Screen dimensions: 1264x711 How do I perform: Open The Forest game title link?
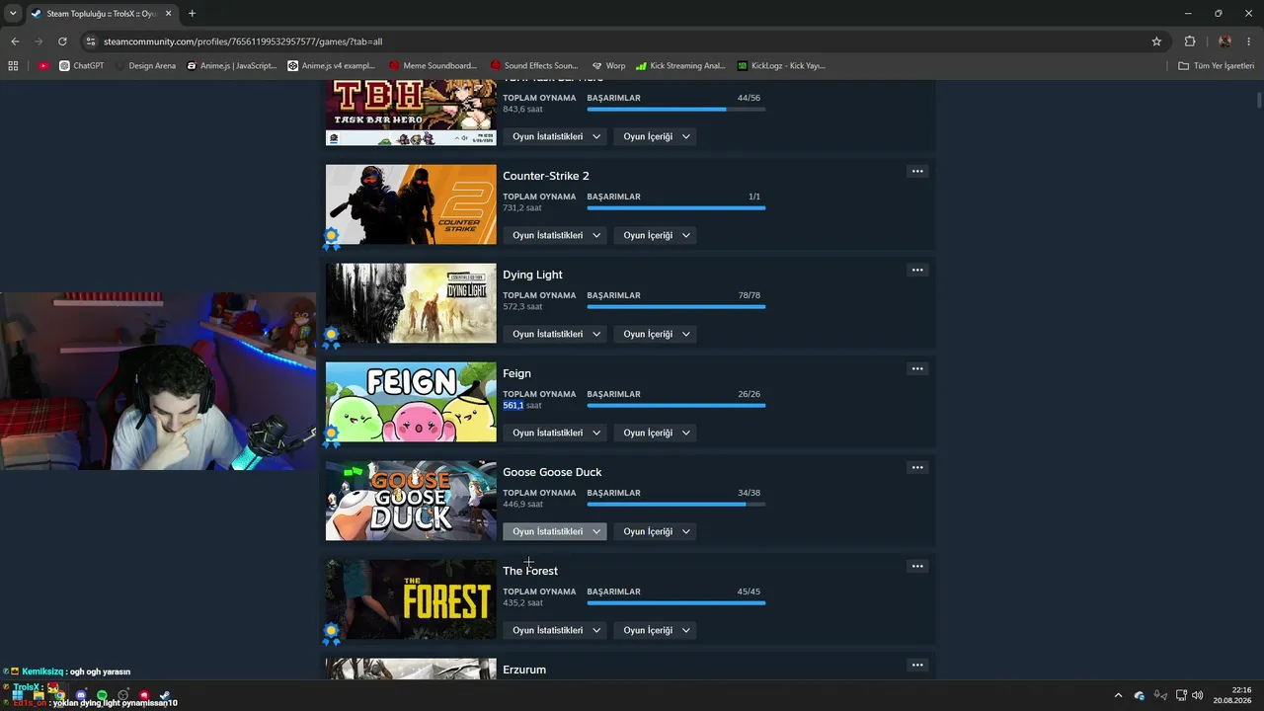[530, 571]
